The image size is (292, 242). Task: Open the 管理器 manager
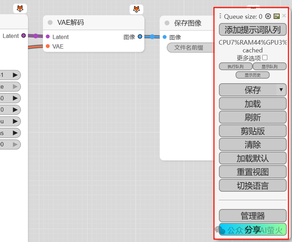tap(253, 215)
